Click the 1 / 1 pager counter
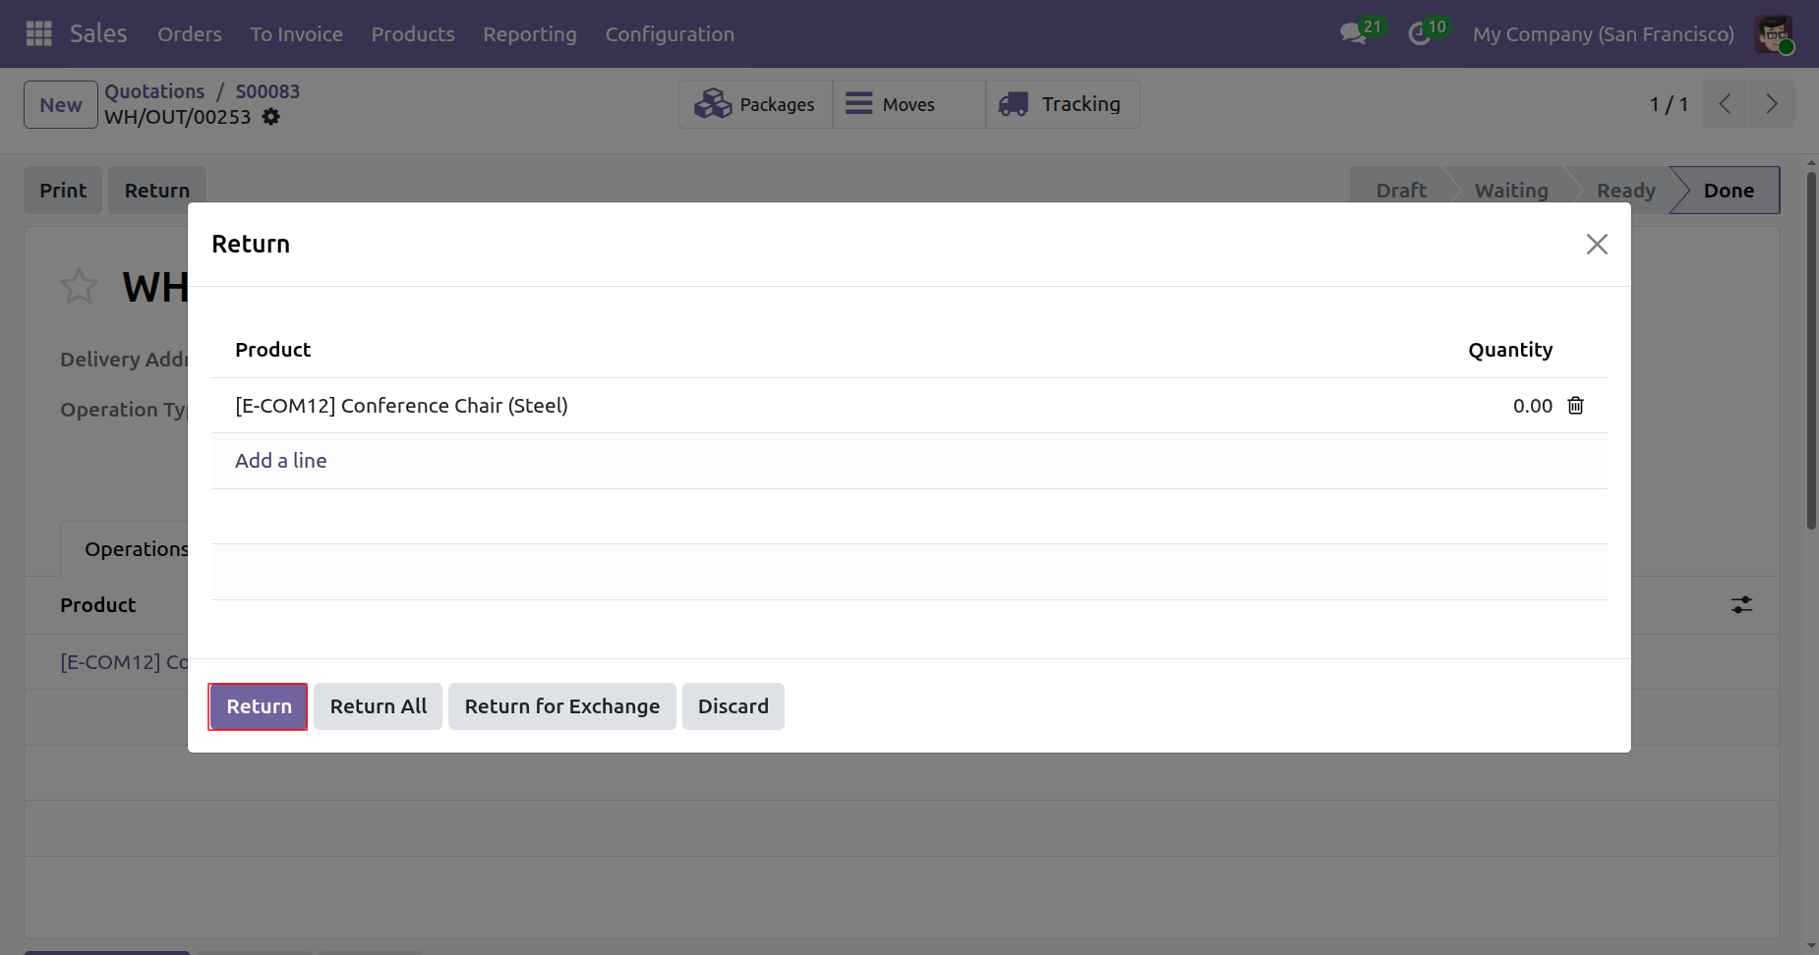Screen dimensions: 1819x955 click(1669, 104)
